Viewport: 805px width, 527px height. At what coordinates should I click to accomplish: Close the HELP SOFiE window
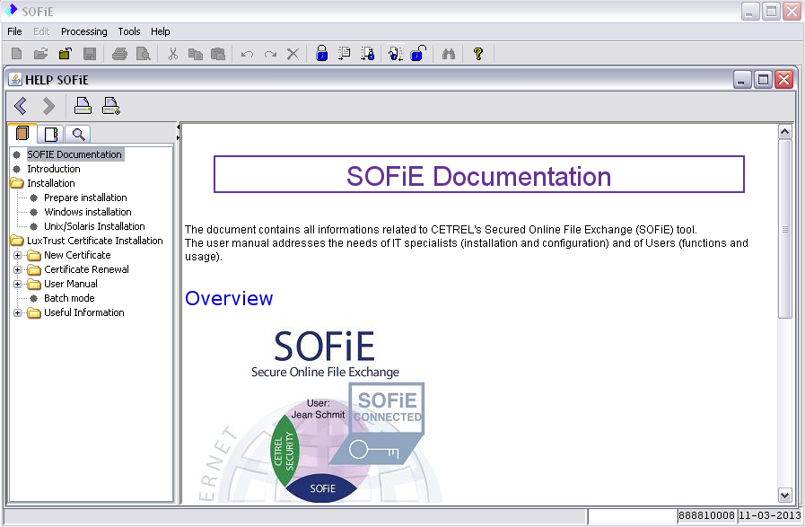[x=784, y=80]
